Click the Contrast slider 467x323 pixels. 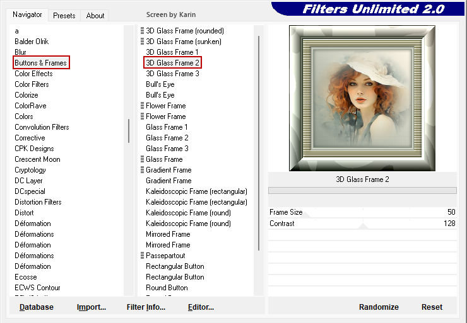point(362,224)
